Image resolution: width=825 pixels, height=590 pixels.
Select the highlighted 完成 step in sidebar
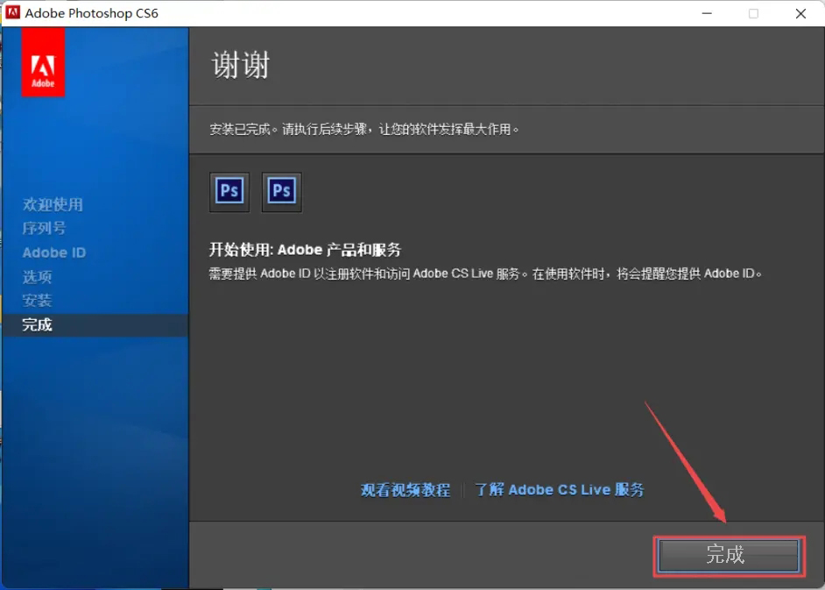39,324
